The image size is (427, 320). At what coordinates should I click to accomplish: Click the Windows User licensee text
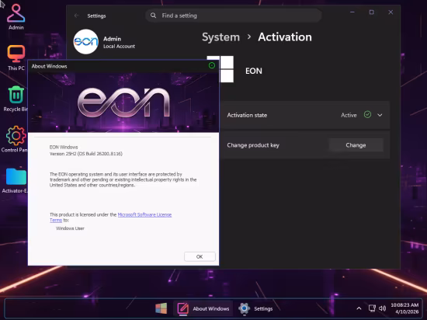pyautogui.click(x=70, y=228)
